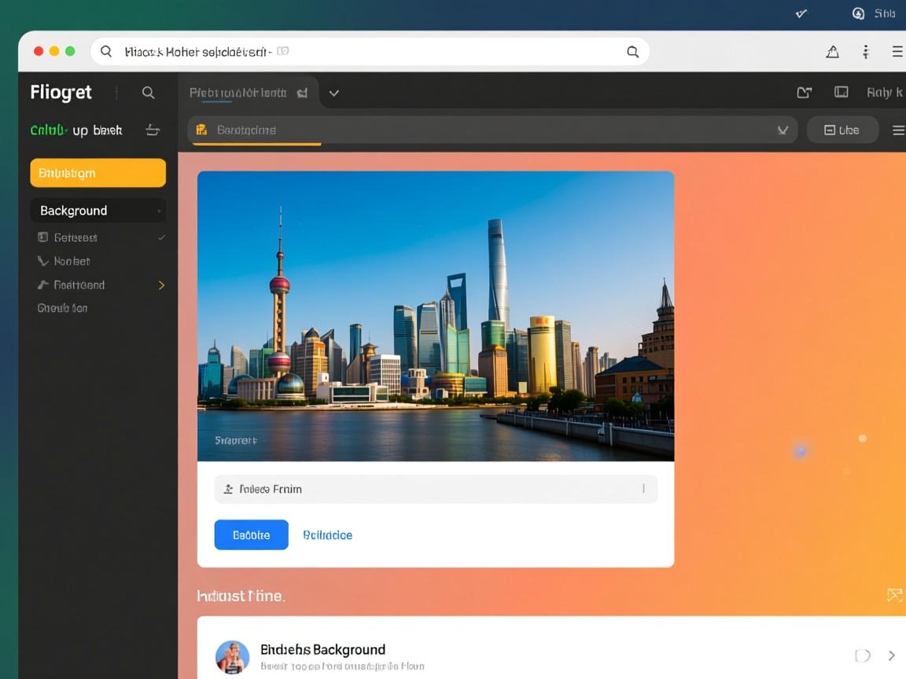This screenshot has height=679, width=906.
Task: Open the dropdown arrow in the orange-underlined path bar
Action: [783, 130]
